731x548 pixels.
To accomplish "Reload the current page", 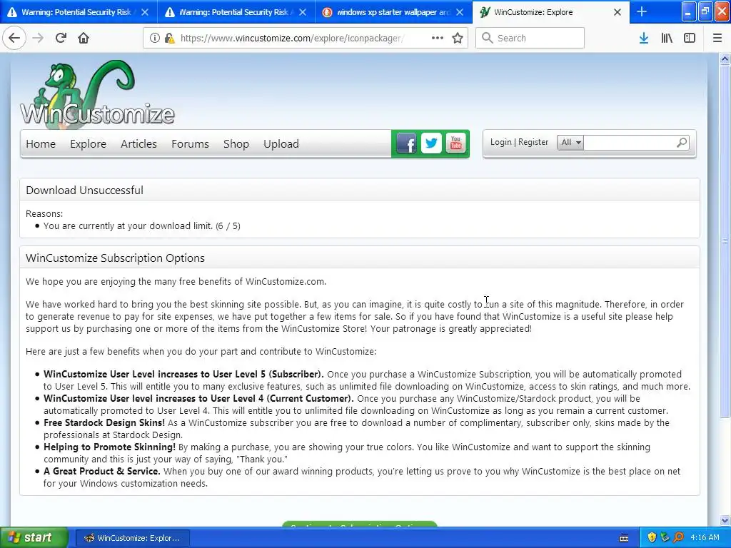I will click(x=61, y=38).
